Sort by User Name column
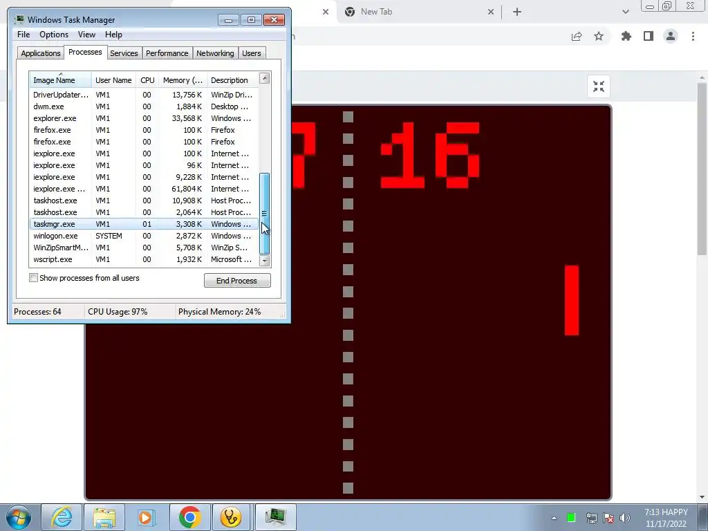The height and width of the screenshot is (531, 708). [x=113, y=80]
